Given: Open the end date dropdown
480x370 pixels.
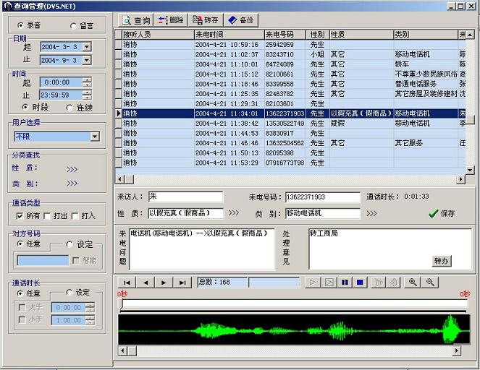Looking at the screenshot, I should 87,61.
